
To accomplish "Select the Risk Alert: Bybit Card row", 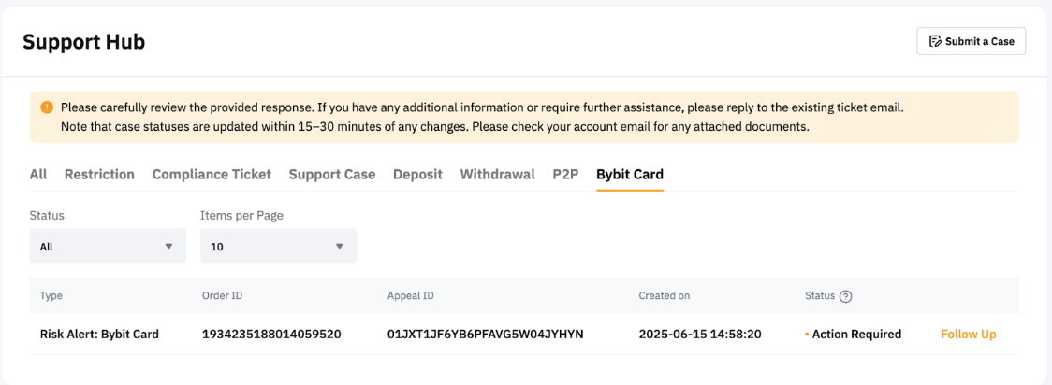I will pos(99,334).
